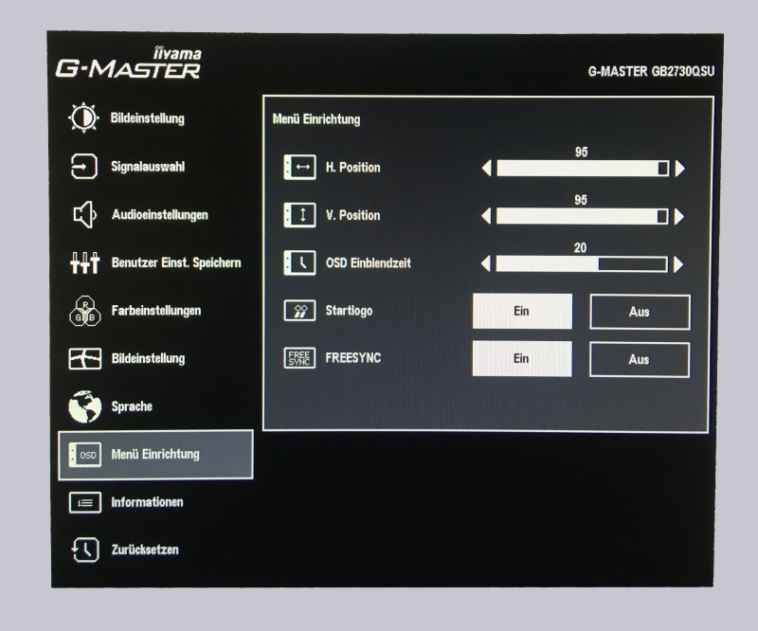Viewport: 758px width, 631px height.
Task: Click the FREESYNC icon
Action: [299, 358]
